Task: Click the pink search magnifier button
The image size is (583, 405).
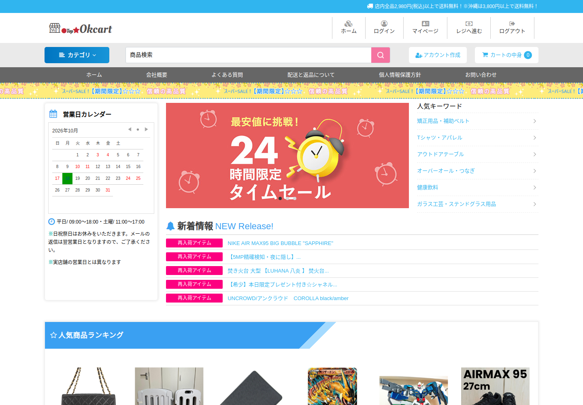Action: (381, 55)
